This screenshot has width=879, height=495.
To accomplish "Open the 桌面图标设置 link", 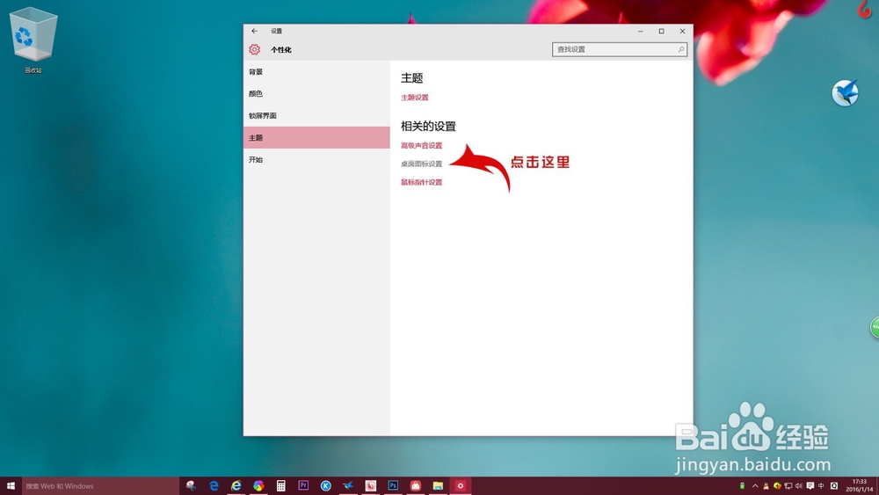I will click(x=422, y=164).
